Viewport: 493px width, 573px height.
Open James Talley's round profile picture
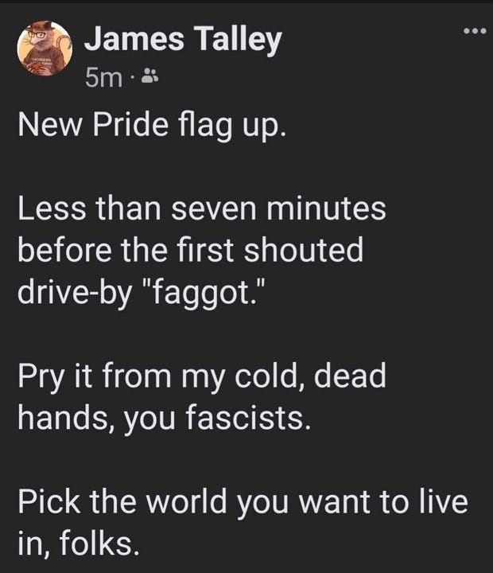click(x=45, y=49)
